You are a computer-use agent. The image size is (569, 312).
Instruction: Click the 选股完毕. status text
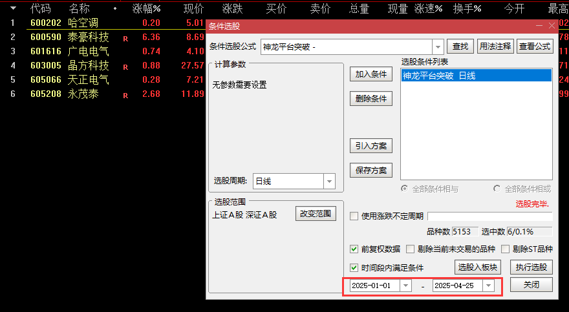[532, 204]
